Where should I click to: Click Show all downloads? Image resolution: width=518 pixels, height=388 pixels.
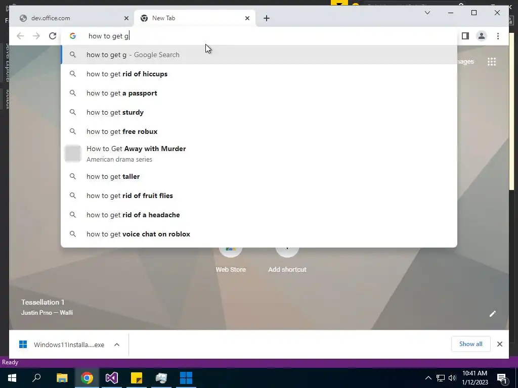[x=470, y=344]
